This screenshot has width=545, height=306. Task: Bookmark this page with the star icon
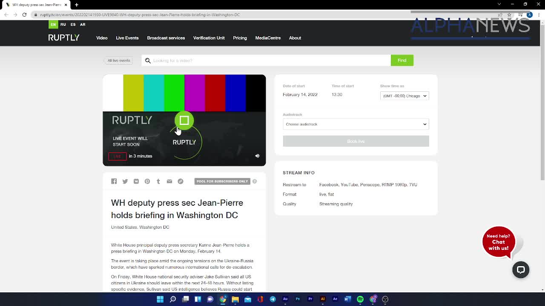click(x=509, y=15)
